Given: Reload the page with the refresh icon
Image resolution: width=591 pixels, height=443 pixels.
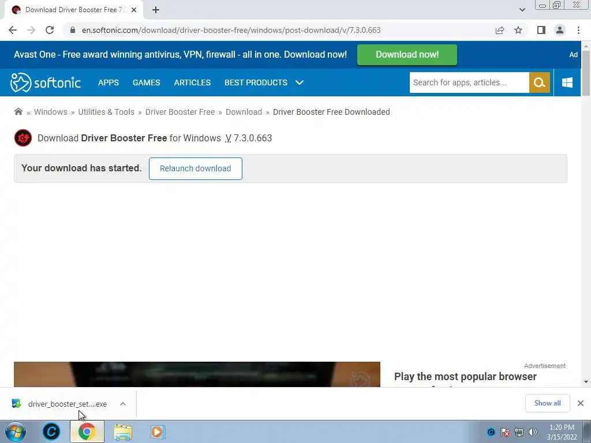Looking at the screenshot, I should (50, 30).
